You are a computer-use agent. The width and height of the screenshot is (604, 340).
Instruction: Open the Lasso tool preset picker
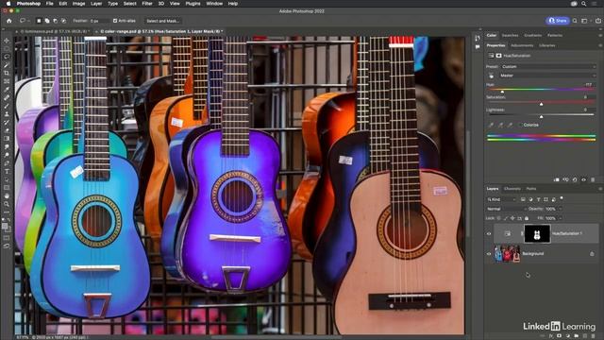[x=25, y=21]
